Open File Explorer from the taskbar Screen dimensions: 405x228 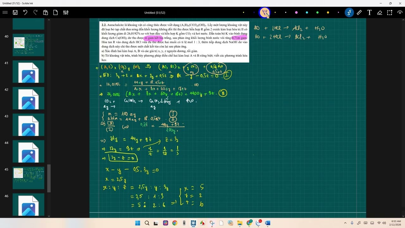(240, 223)
